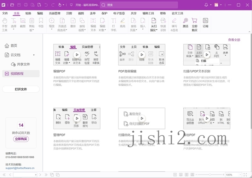Click the vertical scrollbar on the right

coord(251,81)
